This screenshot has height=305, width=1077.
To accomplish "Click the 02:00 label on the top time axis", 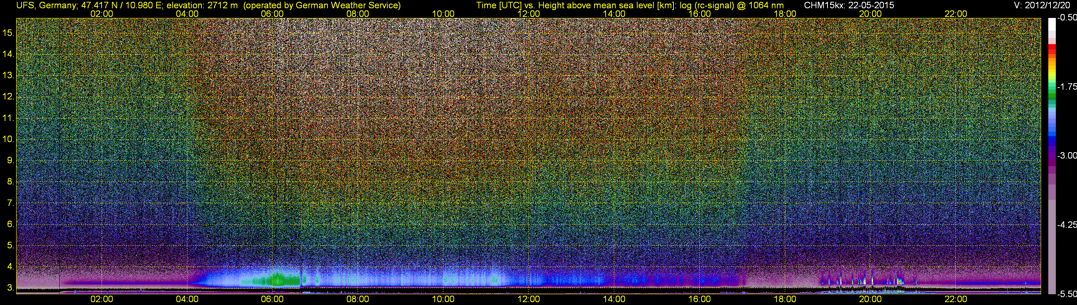I will (x=102, y=14).
